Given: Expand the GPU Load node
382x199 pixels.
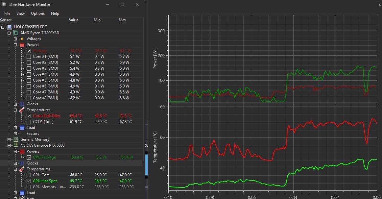Looking at the screenshot, I should pyautogui.click(x=15, y=193).
